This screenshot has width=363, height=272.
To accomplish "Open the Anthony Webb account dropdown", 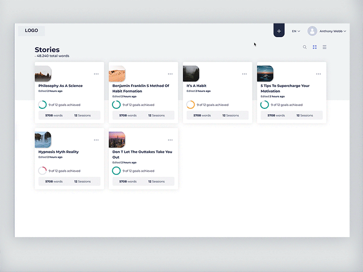I will pyautogui.click(x=330, y=31).
